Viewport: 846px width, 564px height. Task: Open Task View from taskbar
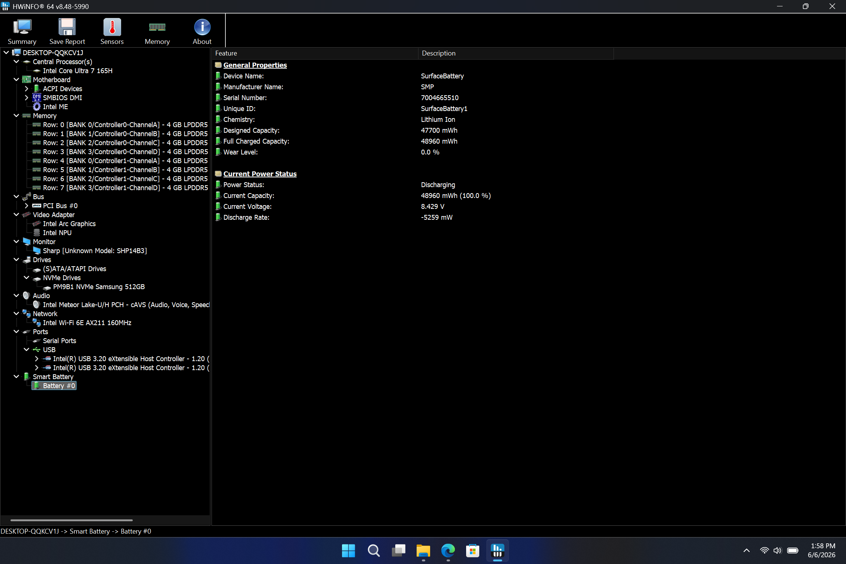tap(398, 550)
